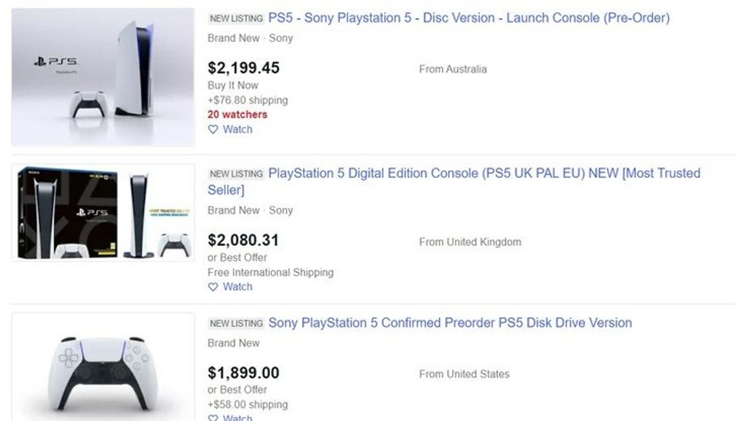Screen dimensions: 748x421
Task: Click the NEW LISTING badge on the Confirmed Preorder
Action: click(236, 324)
